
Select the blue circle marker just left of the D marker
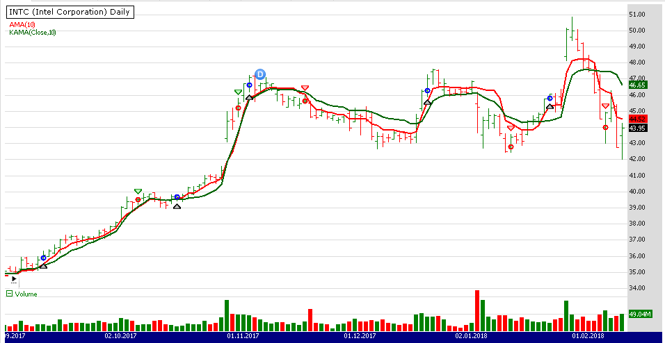(x=249, y=85)
